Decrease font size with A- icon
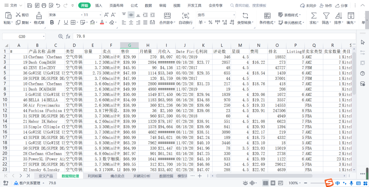 point(113,15)
